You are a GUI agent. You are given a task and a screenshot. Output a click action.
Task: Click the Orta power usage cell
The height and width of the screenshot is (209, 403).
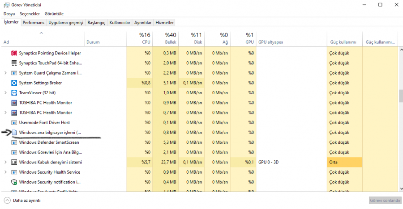point(345,162)
